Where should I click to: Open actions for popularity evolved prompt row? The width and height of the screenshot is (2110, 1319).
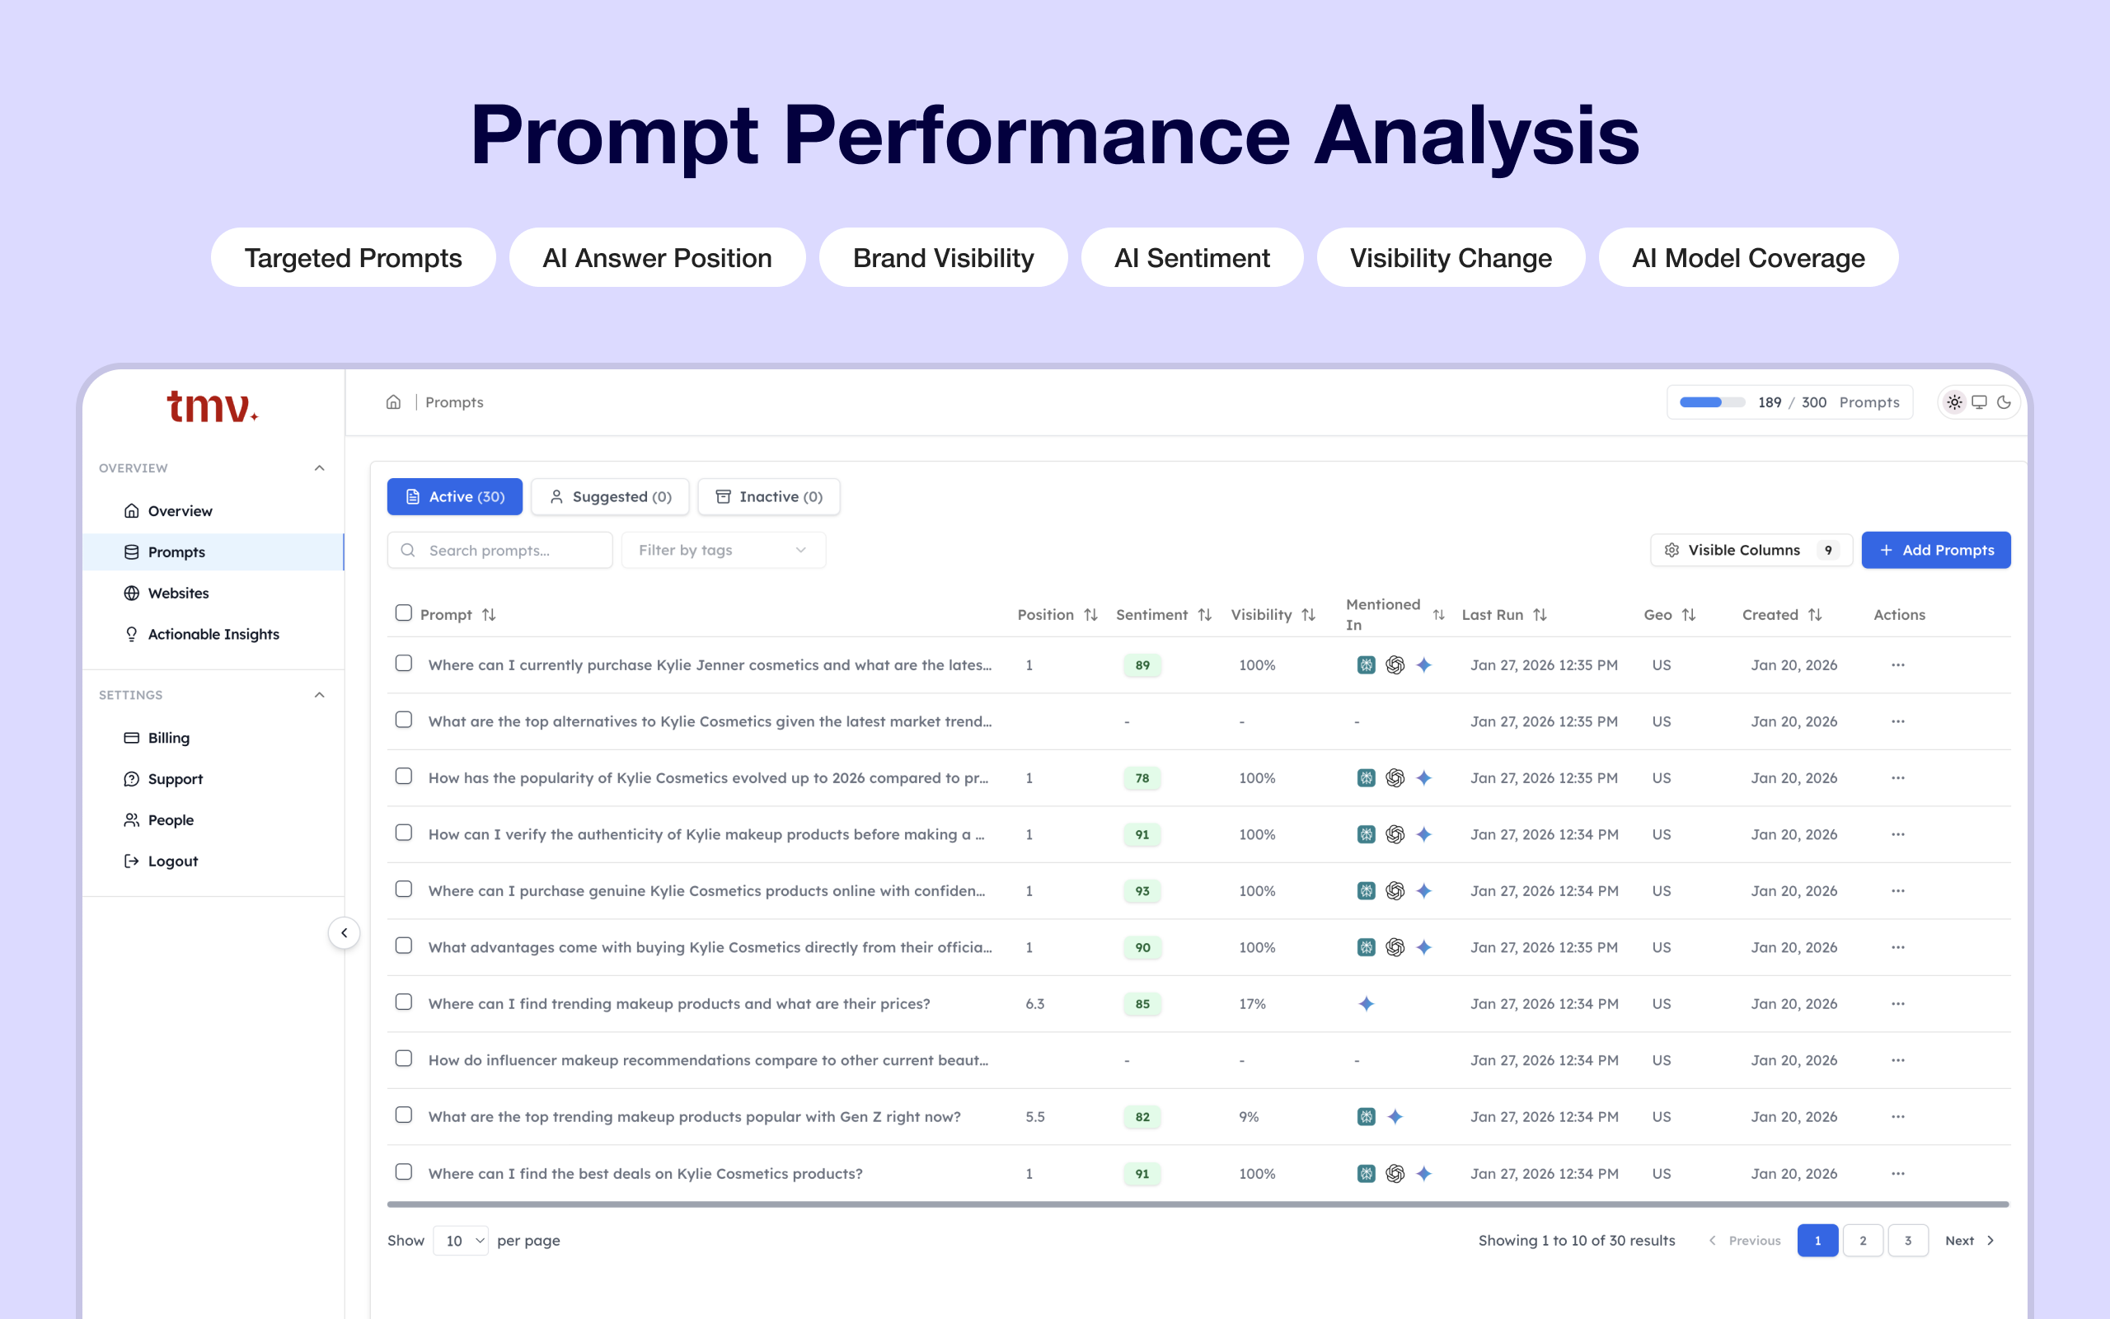(1898, 778)
